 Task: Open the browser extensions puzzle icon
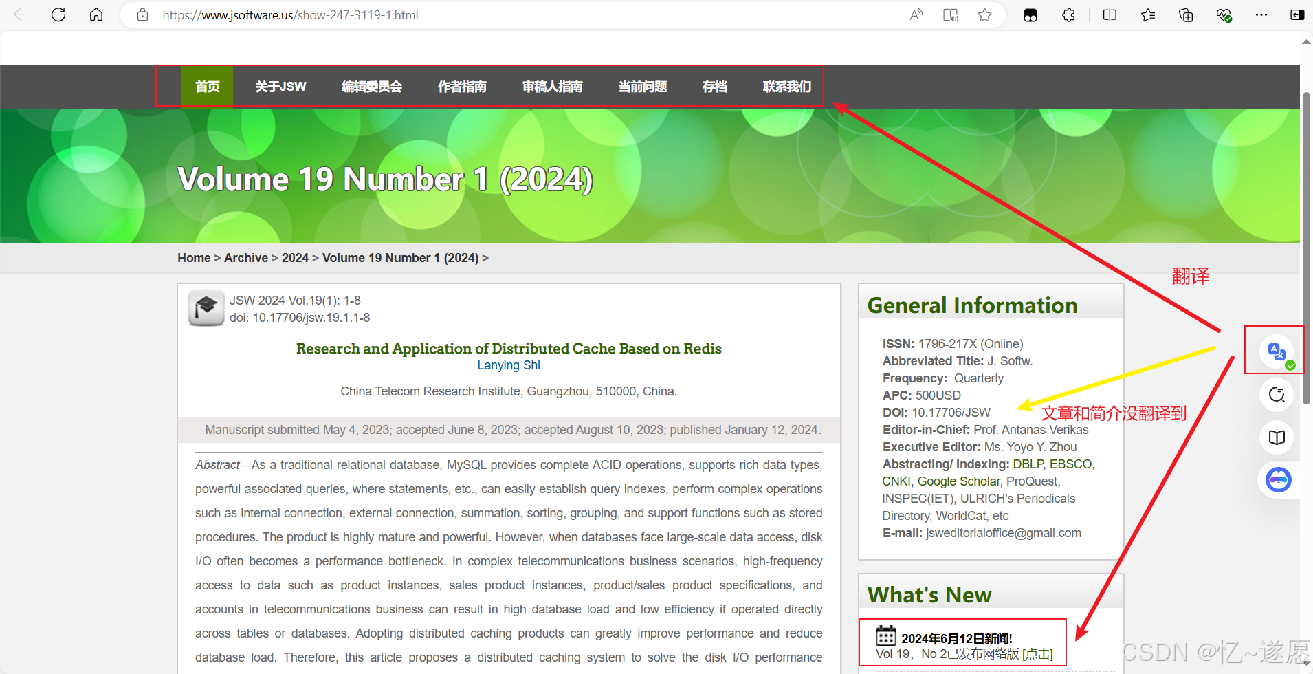tap(1068, 15)
